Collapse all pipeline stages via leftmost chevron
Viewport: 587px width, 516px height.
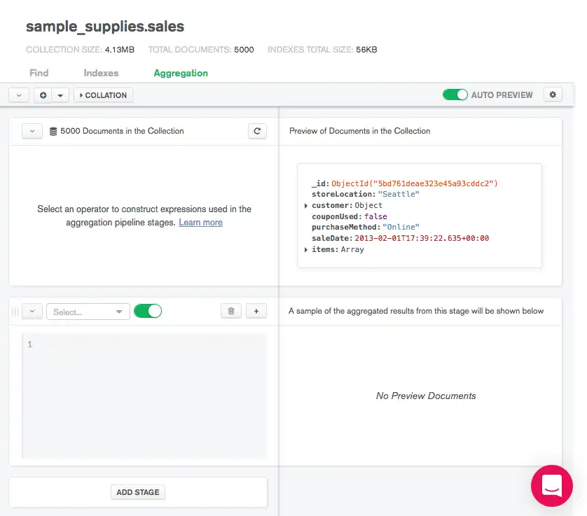point(18,95)
